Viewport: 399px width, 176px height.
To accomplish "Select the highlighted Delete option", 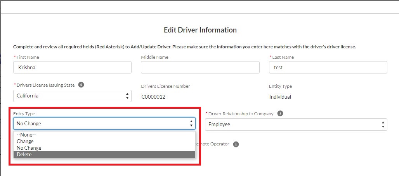I will coord(24,155).
